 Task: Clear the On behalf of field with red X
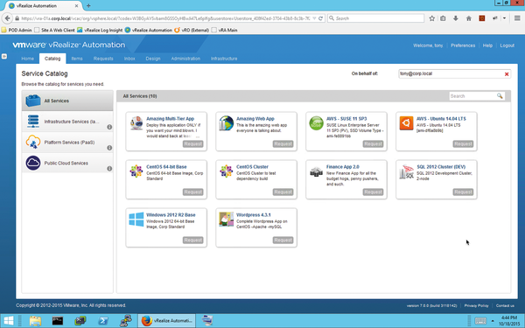coord(507,74)
